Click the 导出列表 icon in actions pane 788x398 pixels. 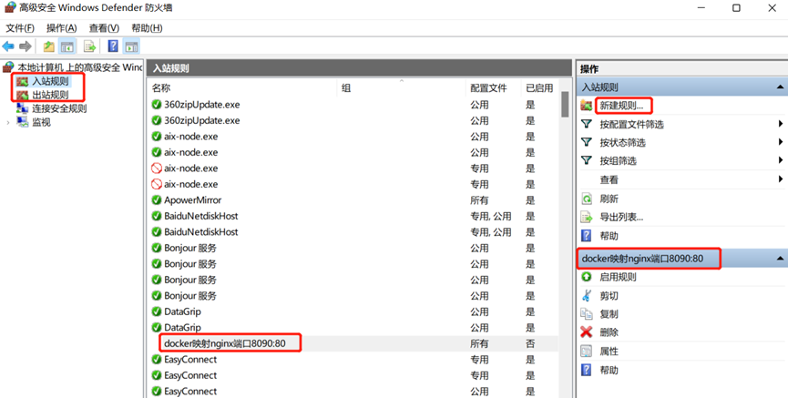click(x=587, y=217)
